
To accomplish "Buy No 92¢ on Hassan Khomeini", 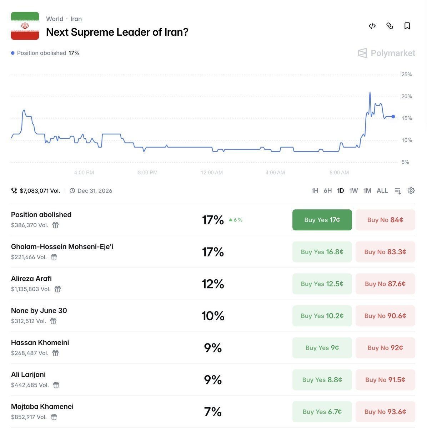I will [385, 348].
